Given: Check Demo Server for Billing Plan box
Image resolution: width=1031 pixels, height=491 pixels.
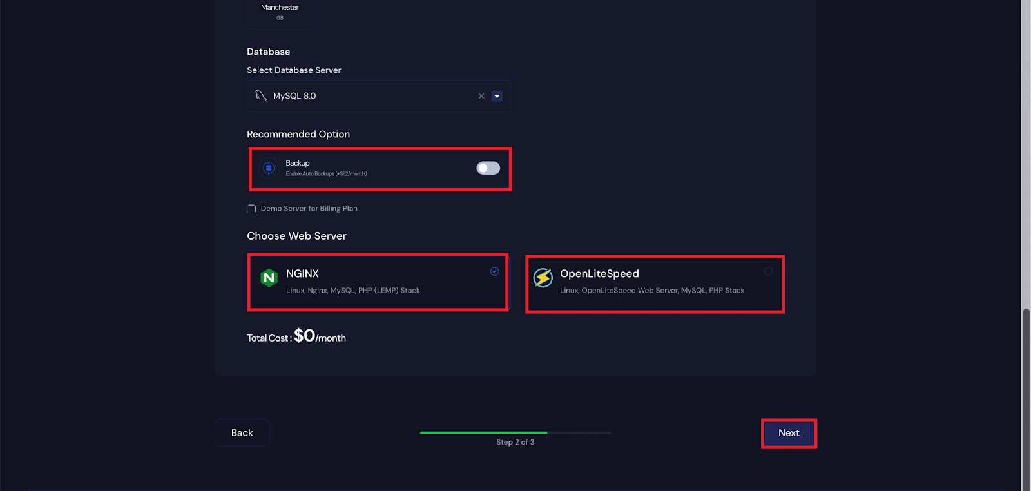Looking at the screenshot, I should coord(251,209).
